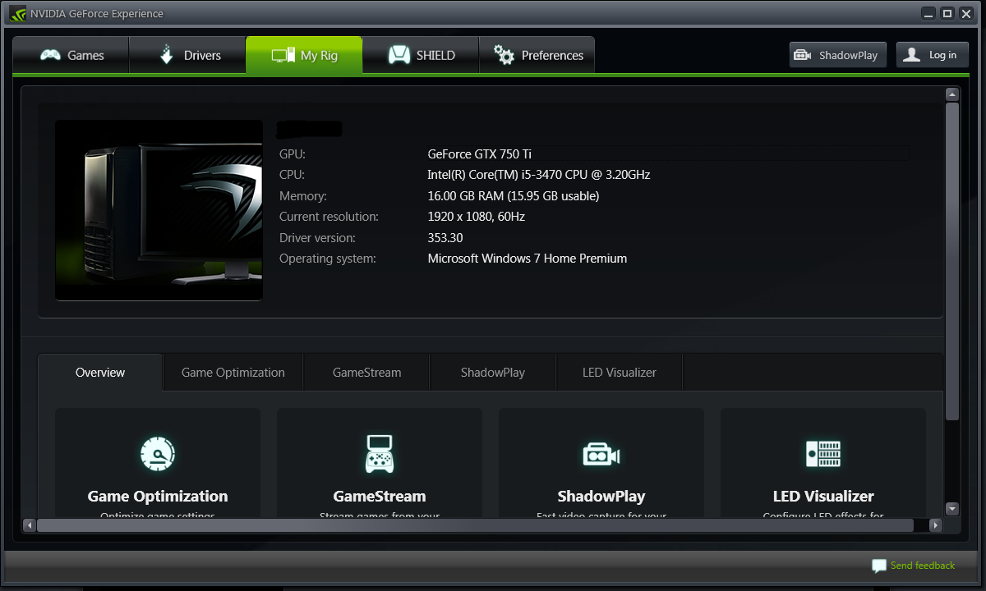
Task: Click the GeForce GTX 750 Ti value
Action: click(479, 153)
